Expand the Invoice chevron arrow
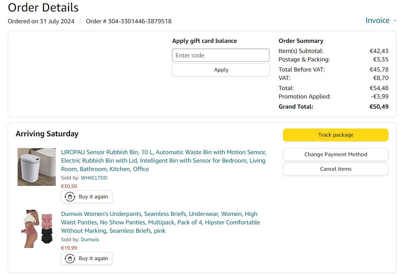This screenshot has height=278, width=404. (395, 21)
